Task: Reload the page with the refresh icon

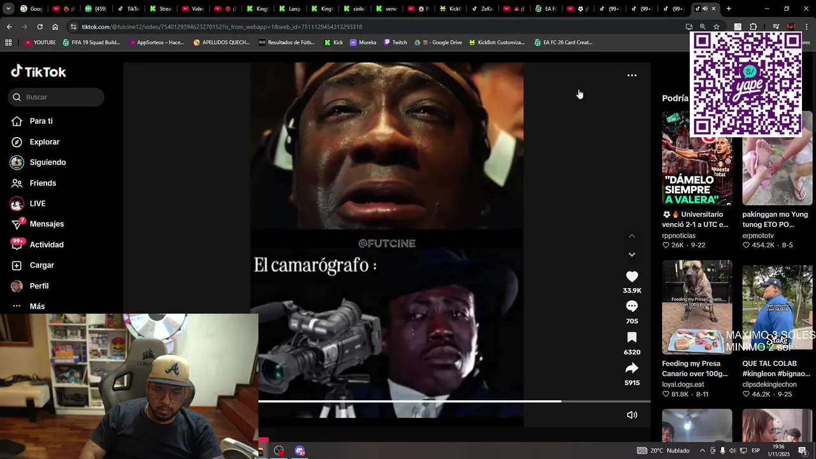Action: pyautogui.click(x=40, y=27)
